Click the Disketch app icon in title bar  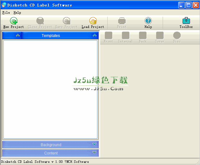tap(4, 5)
